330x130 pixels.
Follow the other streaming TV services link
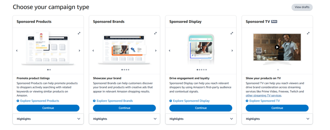(264, 95)
